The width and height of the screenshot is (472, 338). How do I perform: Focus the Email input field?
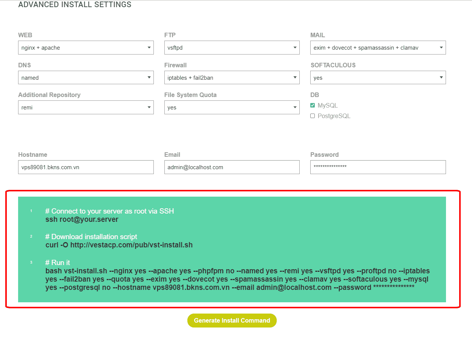232,167
